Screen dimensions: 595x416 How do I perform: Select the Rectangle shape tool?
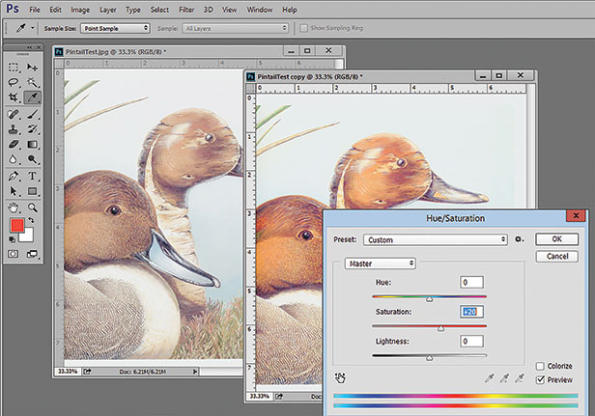click(x=32, y=191)
